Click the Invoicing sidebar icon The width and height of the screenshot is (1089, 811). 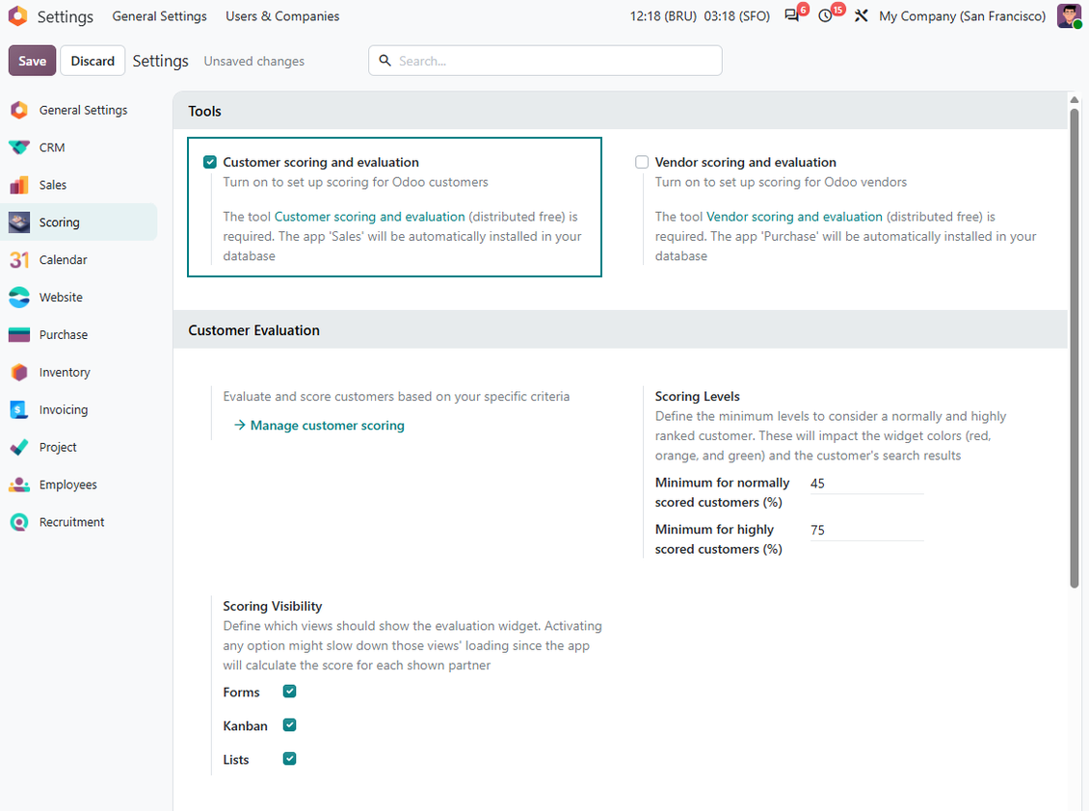click(x=19, y=409)
